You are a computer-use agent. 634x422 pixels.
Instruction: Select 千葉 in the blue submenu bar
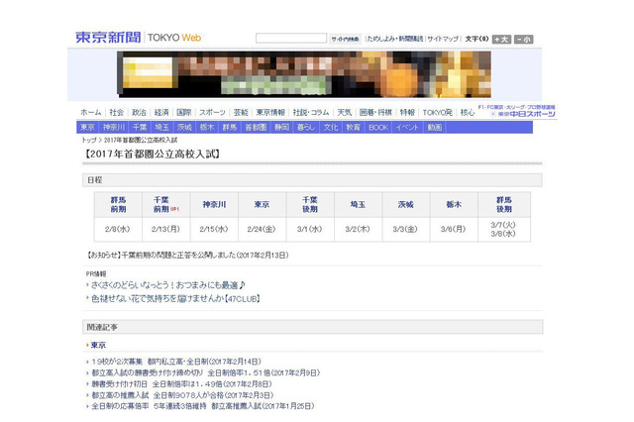point(140,128)
